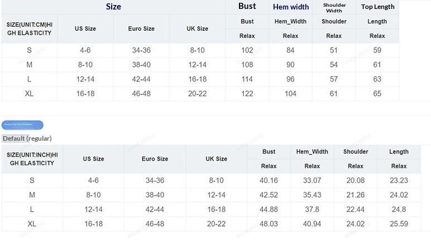The image size is (431, 244).
Task: Select the hem width value 104 for XL
Action: [x=290, y=94]
